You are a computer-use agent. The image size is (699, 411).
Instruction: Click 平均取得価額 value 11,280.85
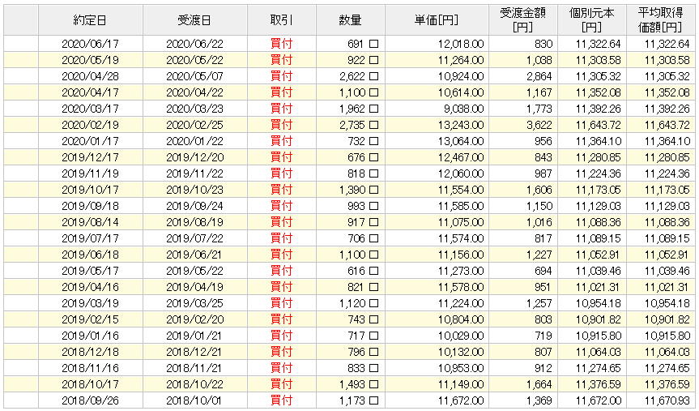point(667,157)
